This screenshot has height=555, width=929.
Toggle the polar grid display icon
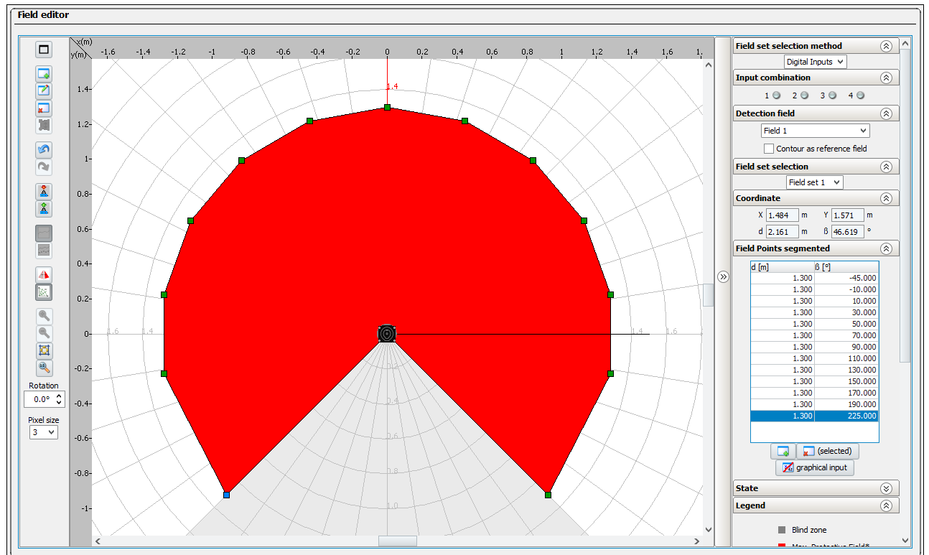click(x=44, y=292)
